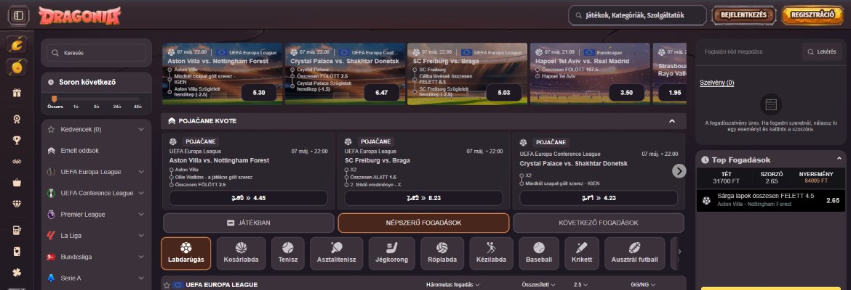Switch to JÁTÉKBAN tab

pos(249,223)
